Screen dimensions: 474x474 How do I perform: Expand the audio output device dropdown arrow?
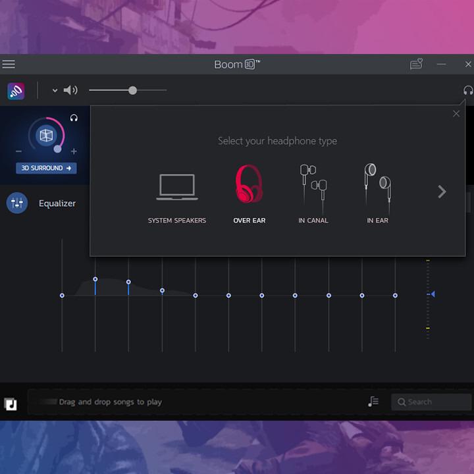point(55,91)
